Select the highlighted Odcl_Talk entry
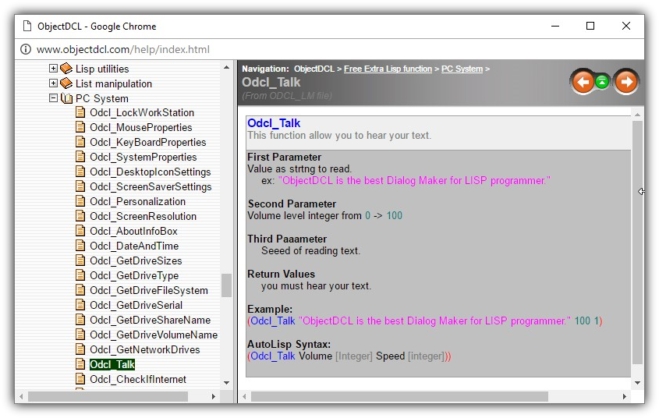The width and height of the screenshot is (659, 418). pos(112,364)
